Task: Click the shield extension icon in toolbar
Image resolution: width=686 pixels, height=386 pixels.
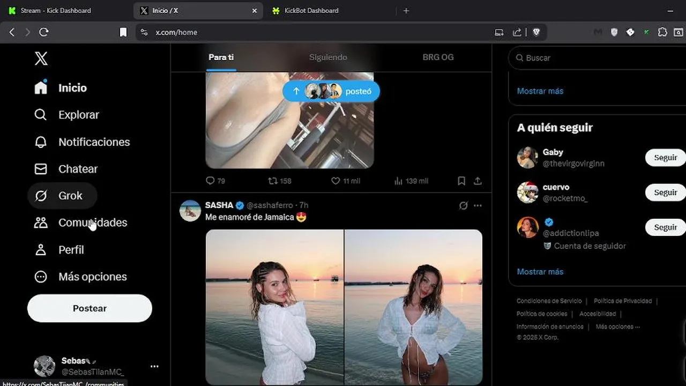Action: click(614, 32)
